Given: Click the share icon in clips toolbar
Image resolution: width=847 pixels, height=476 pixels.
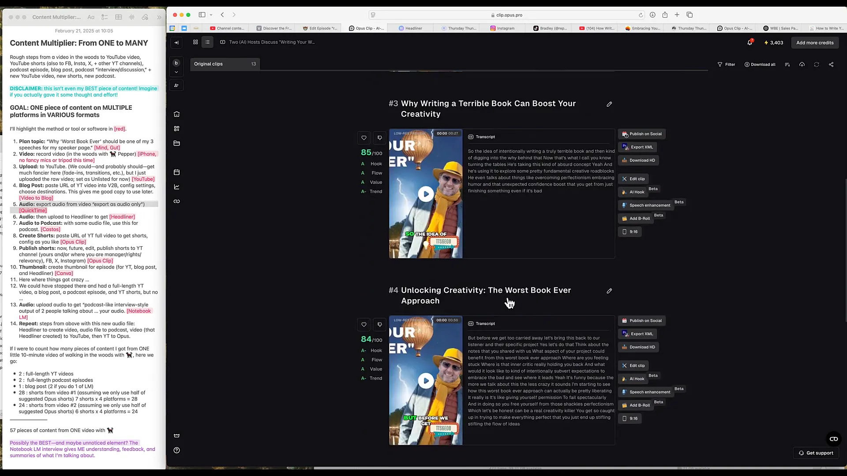Looking at the screenshot, I should pos(831,64).
